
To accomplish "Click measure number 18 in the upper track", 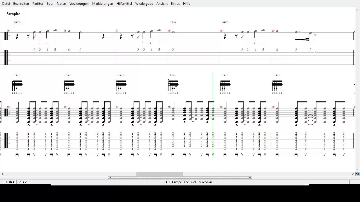I will click(169, 31).
